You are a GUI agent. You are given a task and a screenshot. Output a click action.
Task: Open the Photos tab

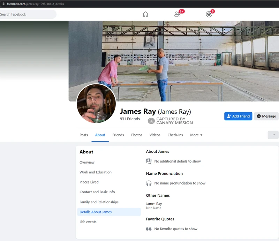tap(137, 135)
